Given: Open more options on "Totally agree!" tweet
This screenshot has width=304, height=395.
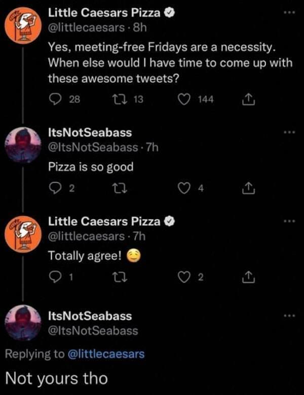Looking at the screenshot, I should point(289,222).
